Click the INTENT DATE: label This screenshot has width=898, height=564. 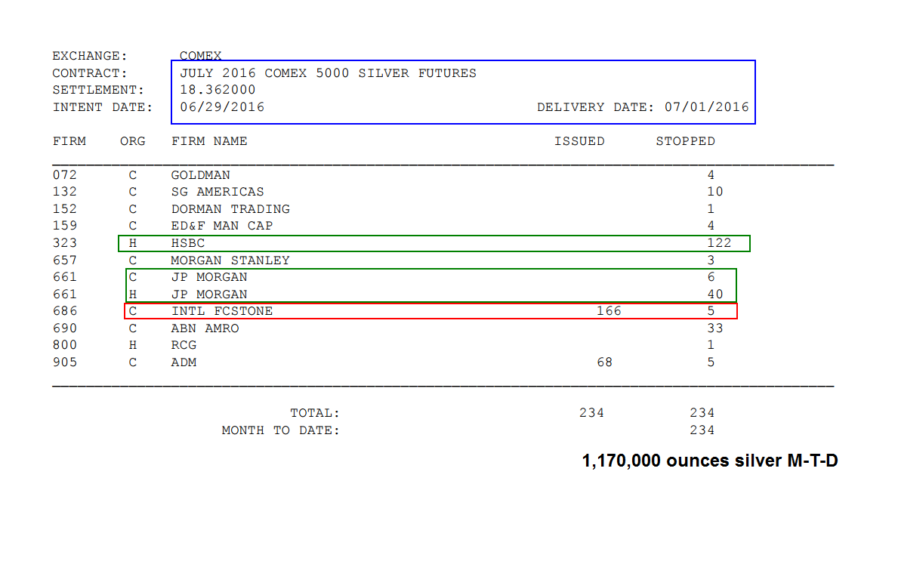click(x=103, y=107)
